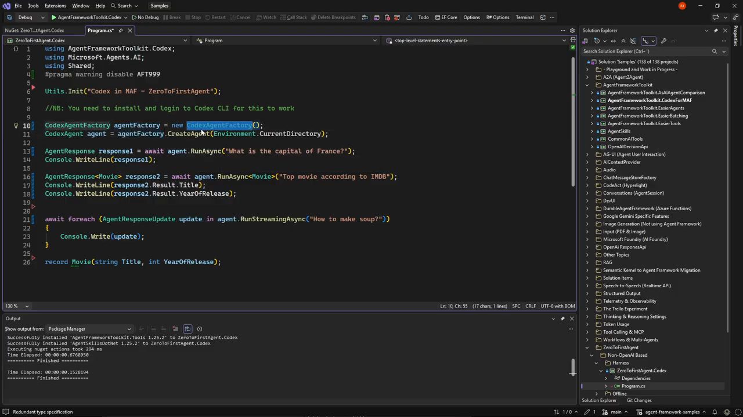Collapse the AgentFrameworkToolkit folder
Screen dimensions: 743x417
point(587,85)
